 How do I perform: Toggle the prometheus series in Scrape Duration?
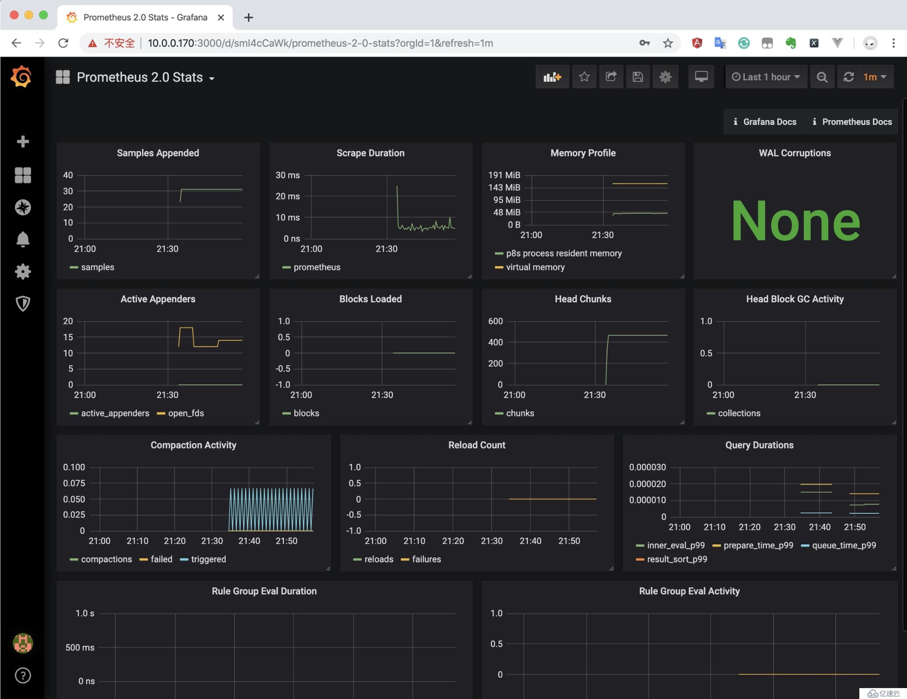tap(317, 267)
